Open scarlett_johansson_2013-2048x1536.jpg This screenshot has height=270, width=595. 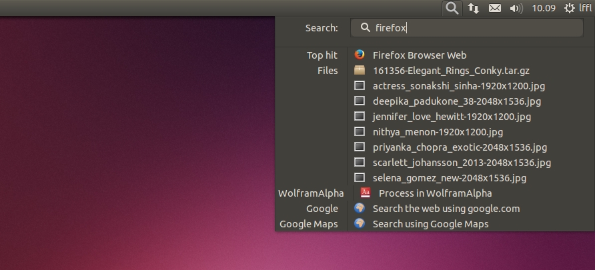coord(462,163)
